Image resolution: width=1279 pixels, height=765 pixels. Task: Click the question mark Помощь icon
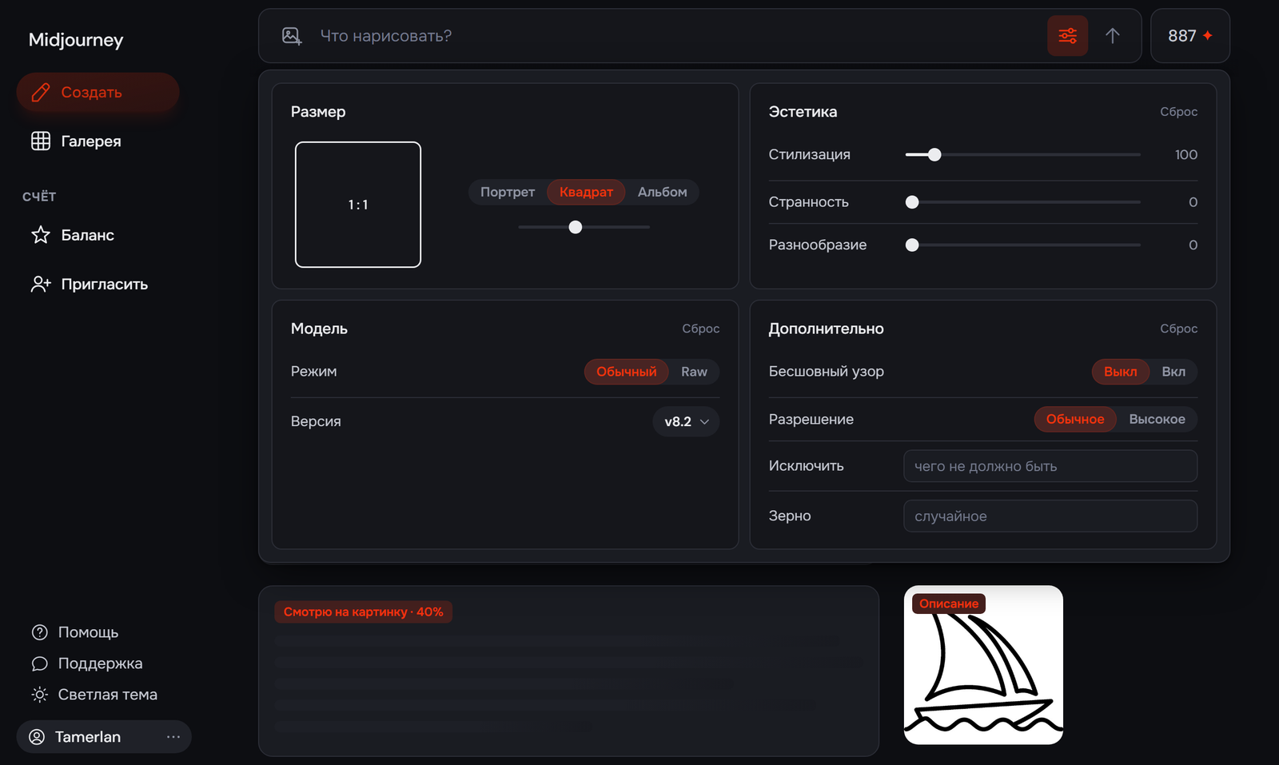tap(40, 632)
